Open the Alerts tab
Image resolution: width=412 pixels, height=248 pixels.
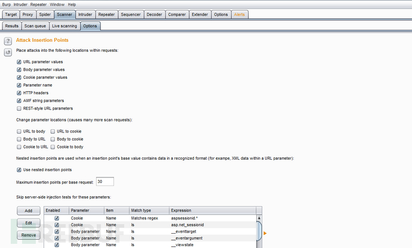(239, 14)
